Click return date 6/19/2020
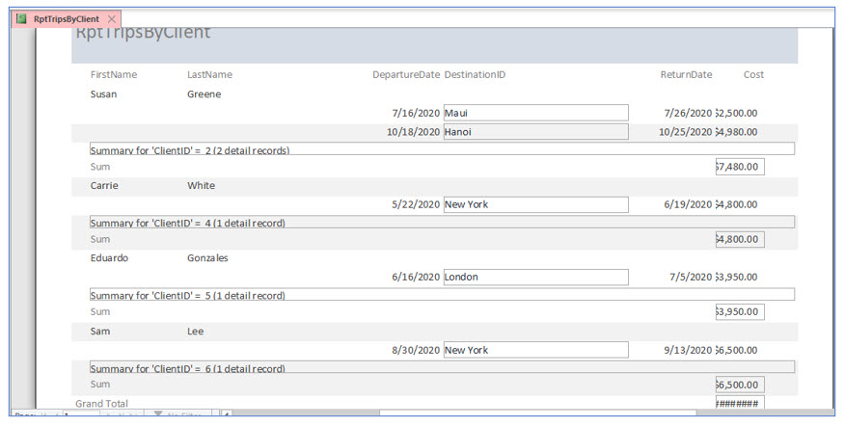 pos(688,204)
